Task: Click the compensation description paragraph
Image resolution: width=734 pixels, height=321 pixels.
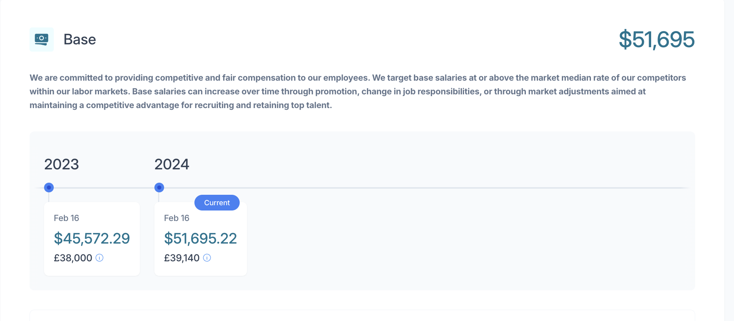Action: 358,92
